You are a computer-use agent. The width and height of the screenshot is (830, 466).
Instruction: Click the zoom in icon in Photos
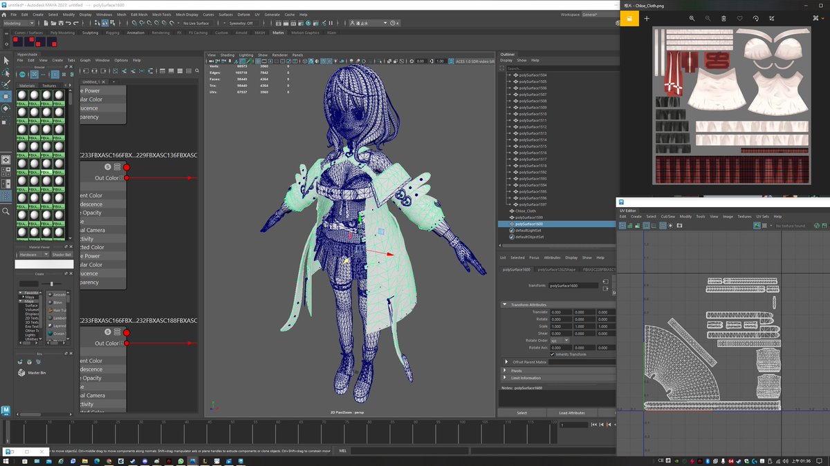tap(692, 19)
